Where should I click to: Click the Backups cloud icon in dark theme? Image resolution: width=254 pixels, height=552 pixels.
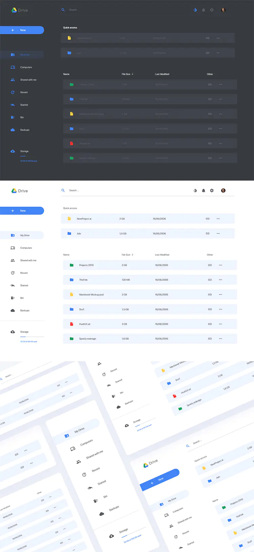13,130
